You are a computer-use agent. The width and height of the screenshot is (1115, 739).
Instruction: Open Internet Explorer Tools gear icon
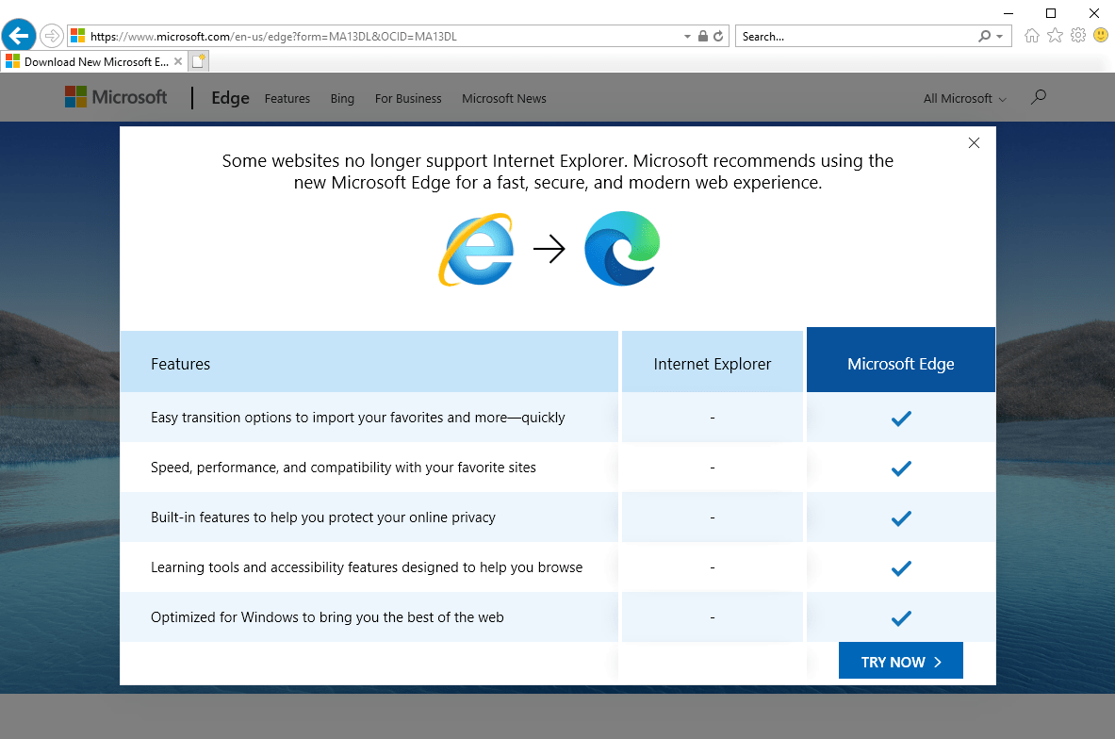[x=1077, y=35]
